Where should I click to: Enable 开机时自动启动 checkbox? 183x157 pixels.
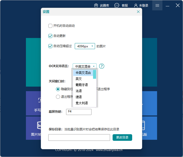tap(50, 26)
